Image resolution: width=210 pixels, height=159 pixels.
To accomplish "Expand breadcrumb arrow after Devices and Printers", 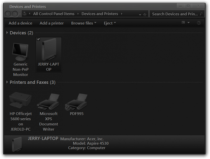I will tap(122, 14).
